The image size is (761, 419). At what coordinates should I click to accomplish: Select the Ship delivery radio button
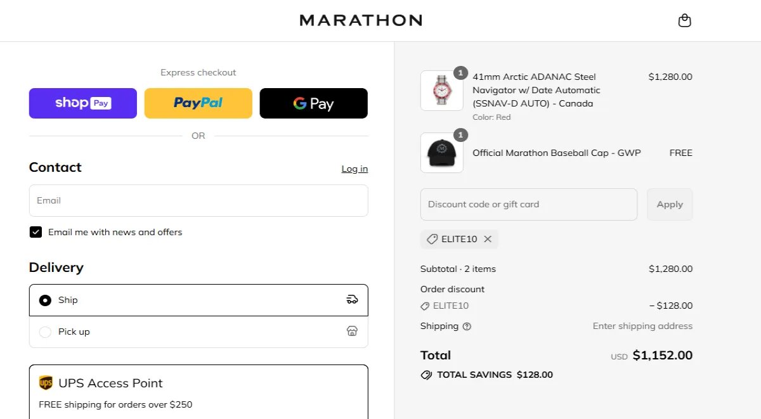tap(45, 300)
